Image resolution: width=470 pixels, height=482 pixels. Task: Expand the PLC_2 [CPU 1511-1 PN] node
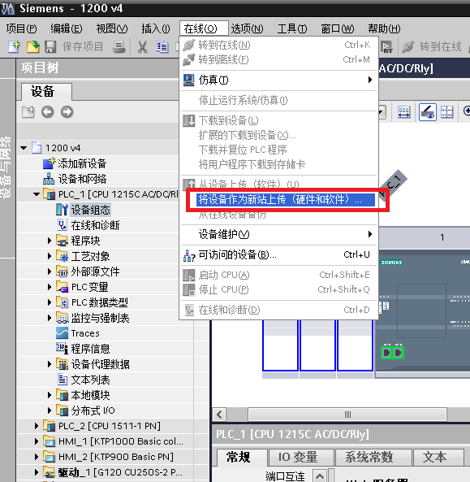[x=37, y=426]
